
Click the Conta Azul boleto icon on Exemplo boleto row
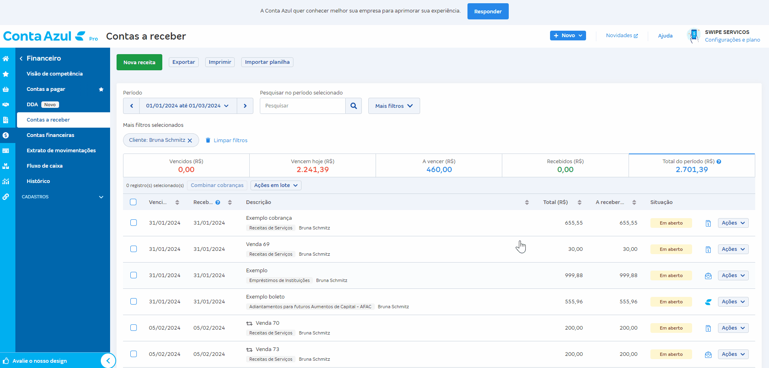[x=708, y=302]
